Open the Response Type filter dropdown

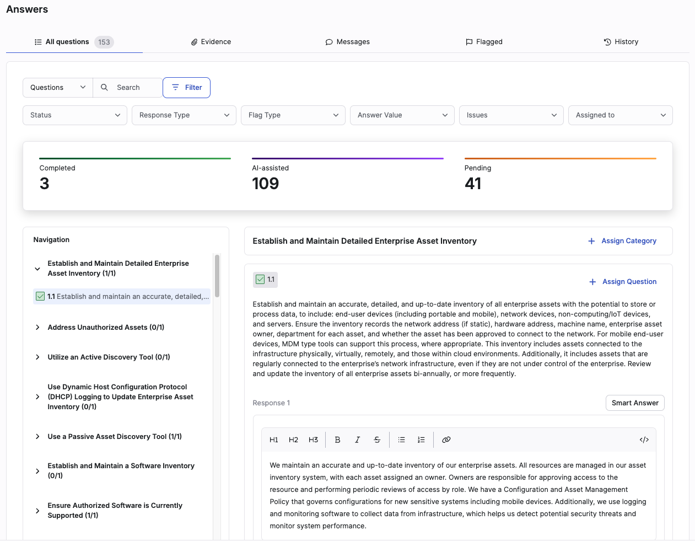point(184,115)
